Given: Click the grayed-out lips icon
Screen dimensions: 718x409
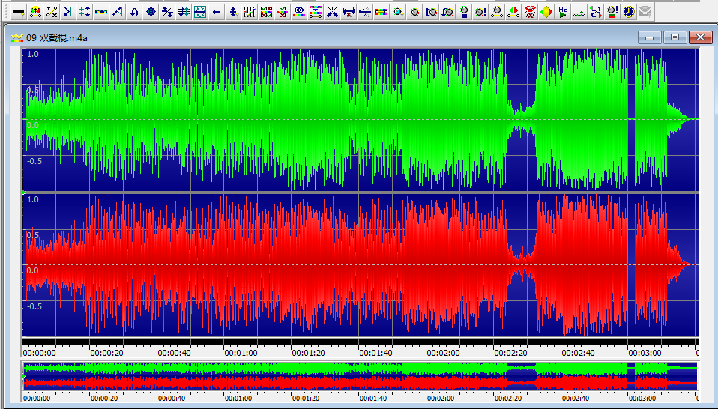Looking at the screenshot, I should (x=645, y=12).
